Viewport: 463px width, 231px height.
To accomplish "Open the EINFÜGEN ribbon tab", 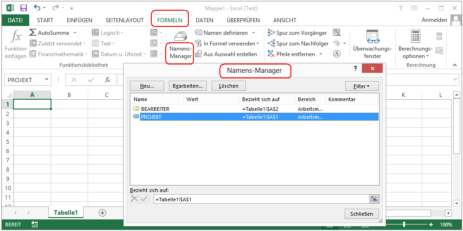I will [79, 20].
